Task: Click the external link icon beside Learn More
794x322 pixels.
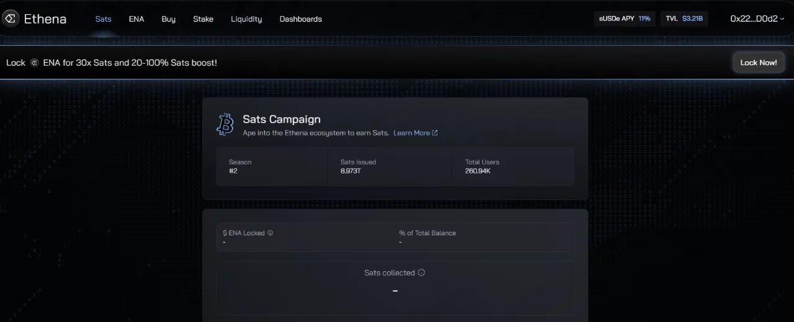Action: (435, 133)
